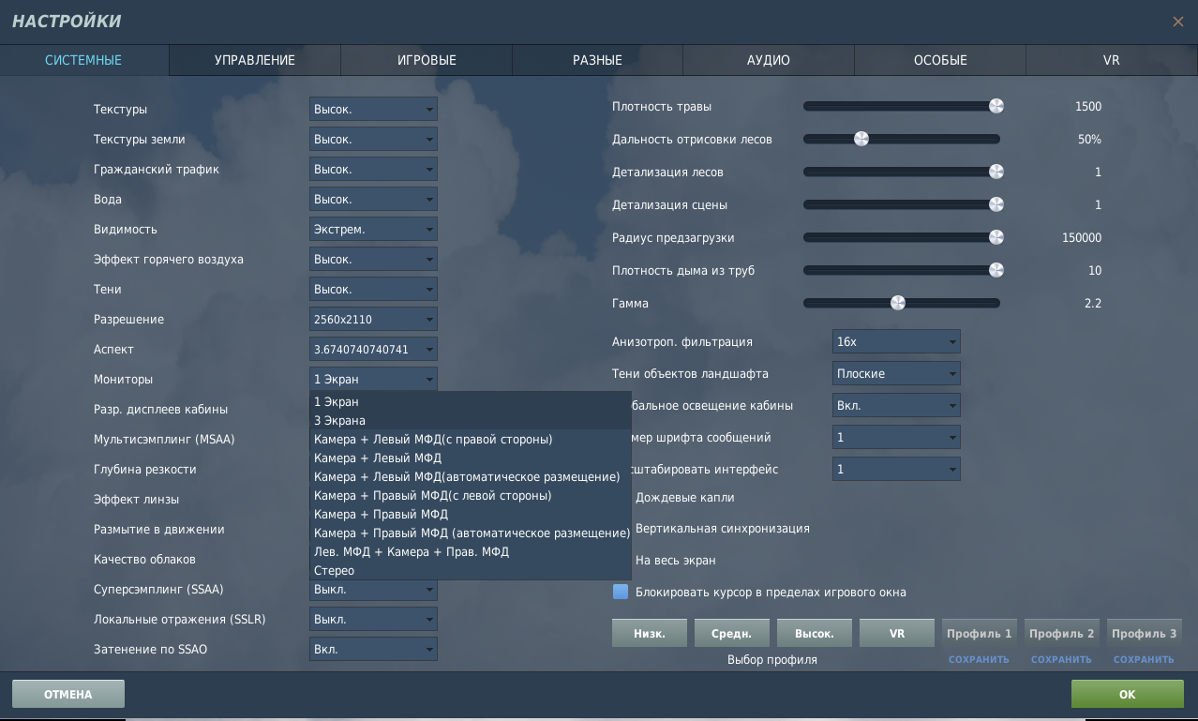The image size is (1198, 721).
Task: Open the Аспект dropdown
Action: point(373,349)
